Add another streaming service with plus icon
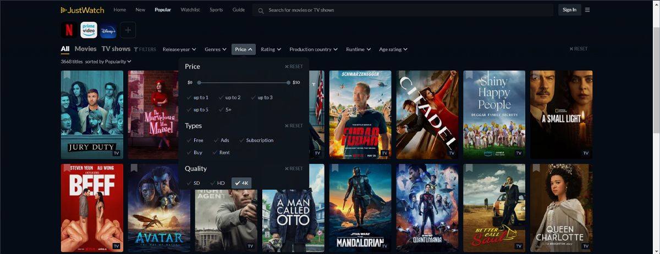The width and height of the screenshot is (660, 254). click(128, 30)
